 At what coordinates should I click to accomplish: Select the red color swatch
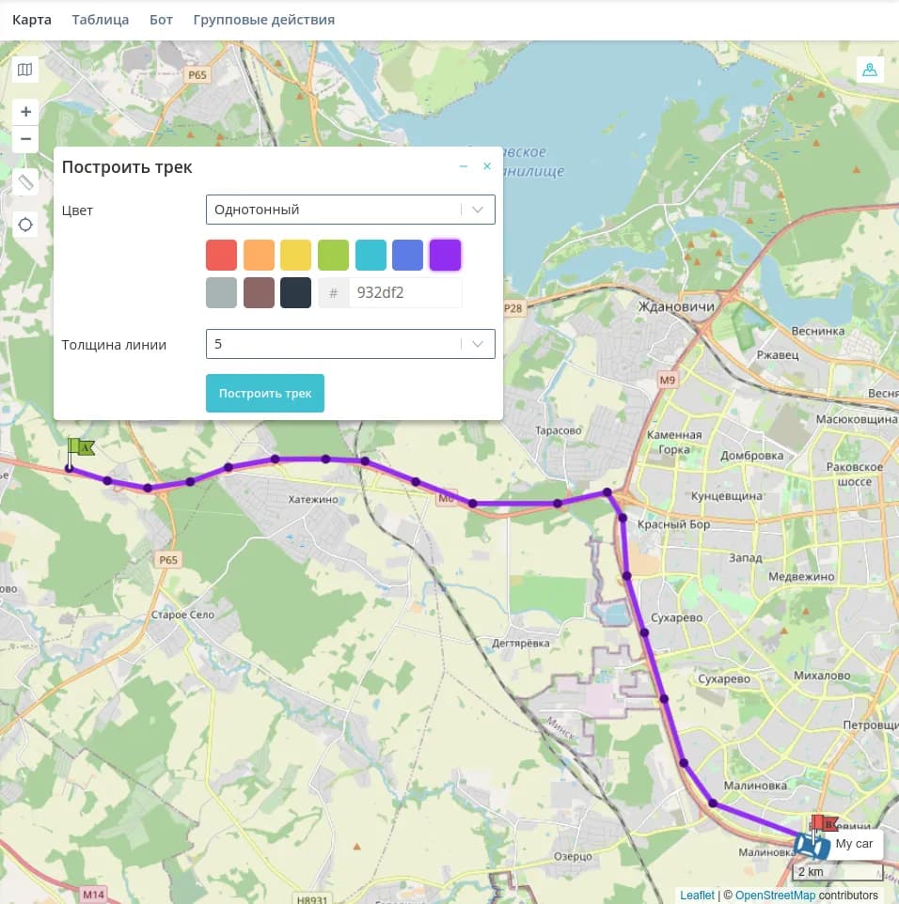(221, 255)
